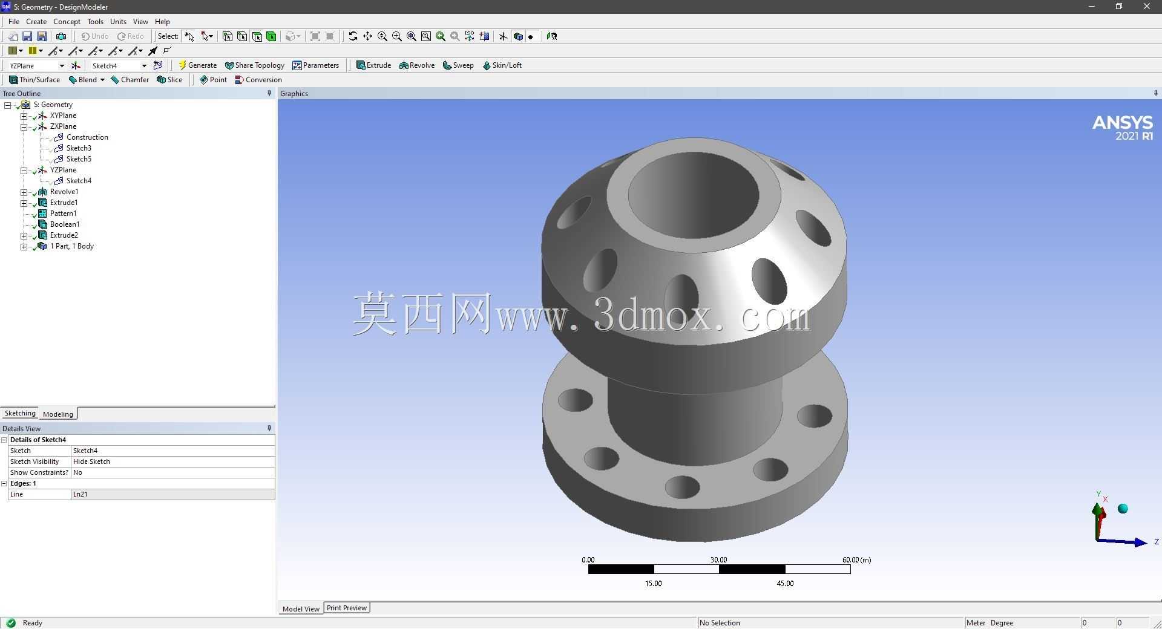Open the Blend dropdown arrow

[x=102, y=80]
